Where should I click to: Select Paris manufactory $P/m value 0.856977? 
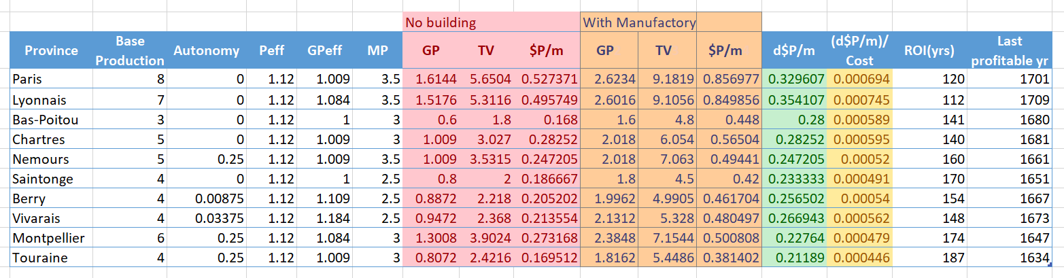(729, 79)
